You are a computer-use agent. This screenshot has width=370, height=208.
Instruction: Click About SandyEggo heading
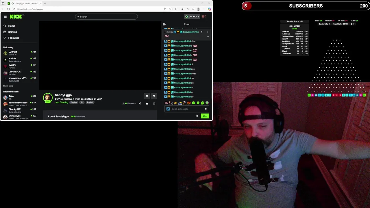[58, 116]
